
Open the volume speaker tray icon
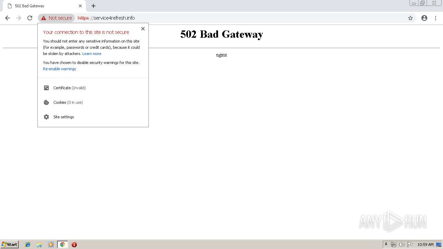pyautogui.click(x=402, y=245)
